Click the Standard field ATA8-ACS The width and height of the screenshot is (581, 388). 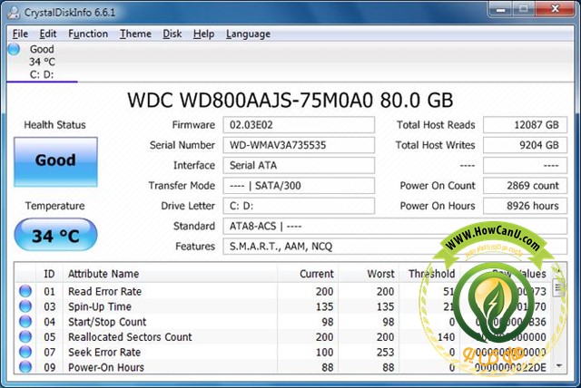(395, 226)
